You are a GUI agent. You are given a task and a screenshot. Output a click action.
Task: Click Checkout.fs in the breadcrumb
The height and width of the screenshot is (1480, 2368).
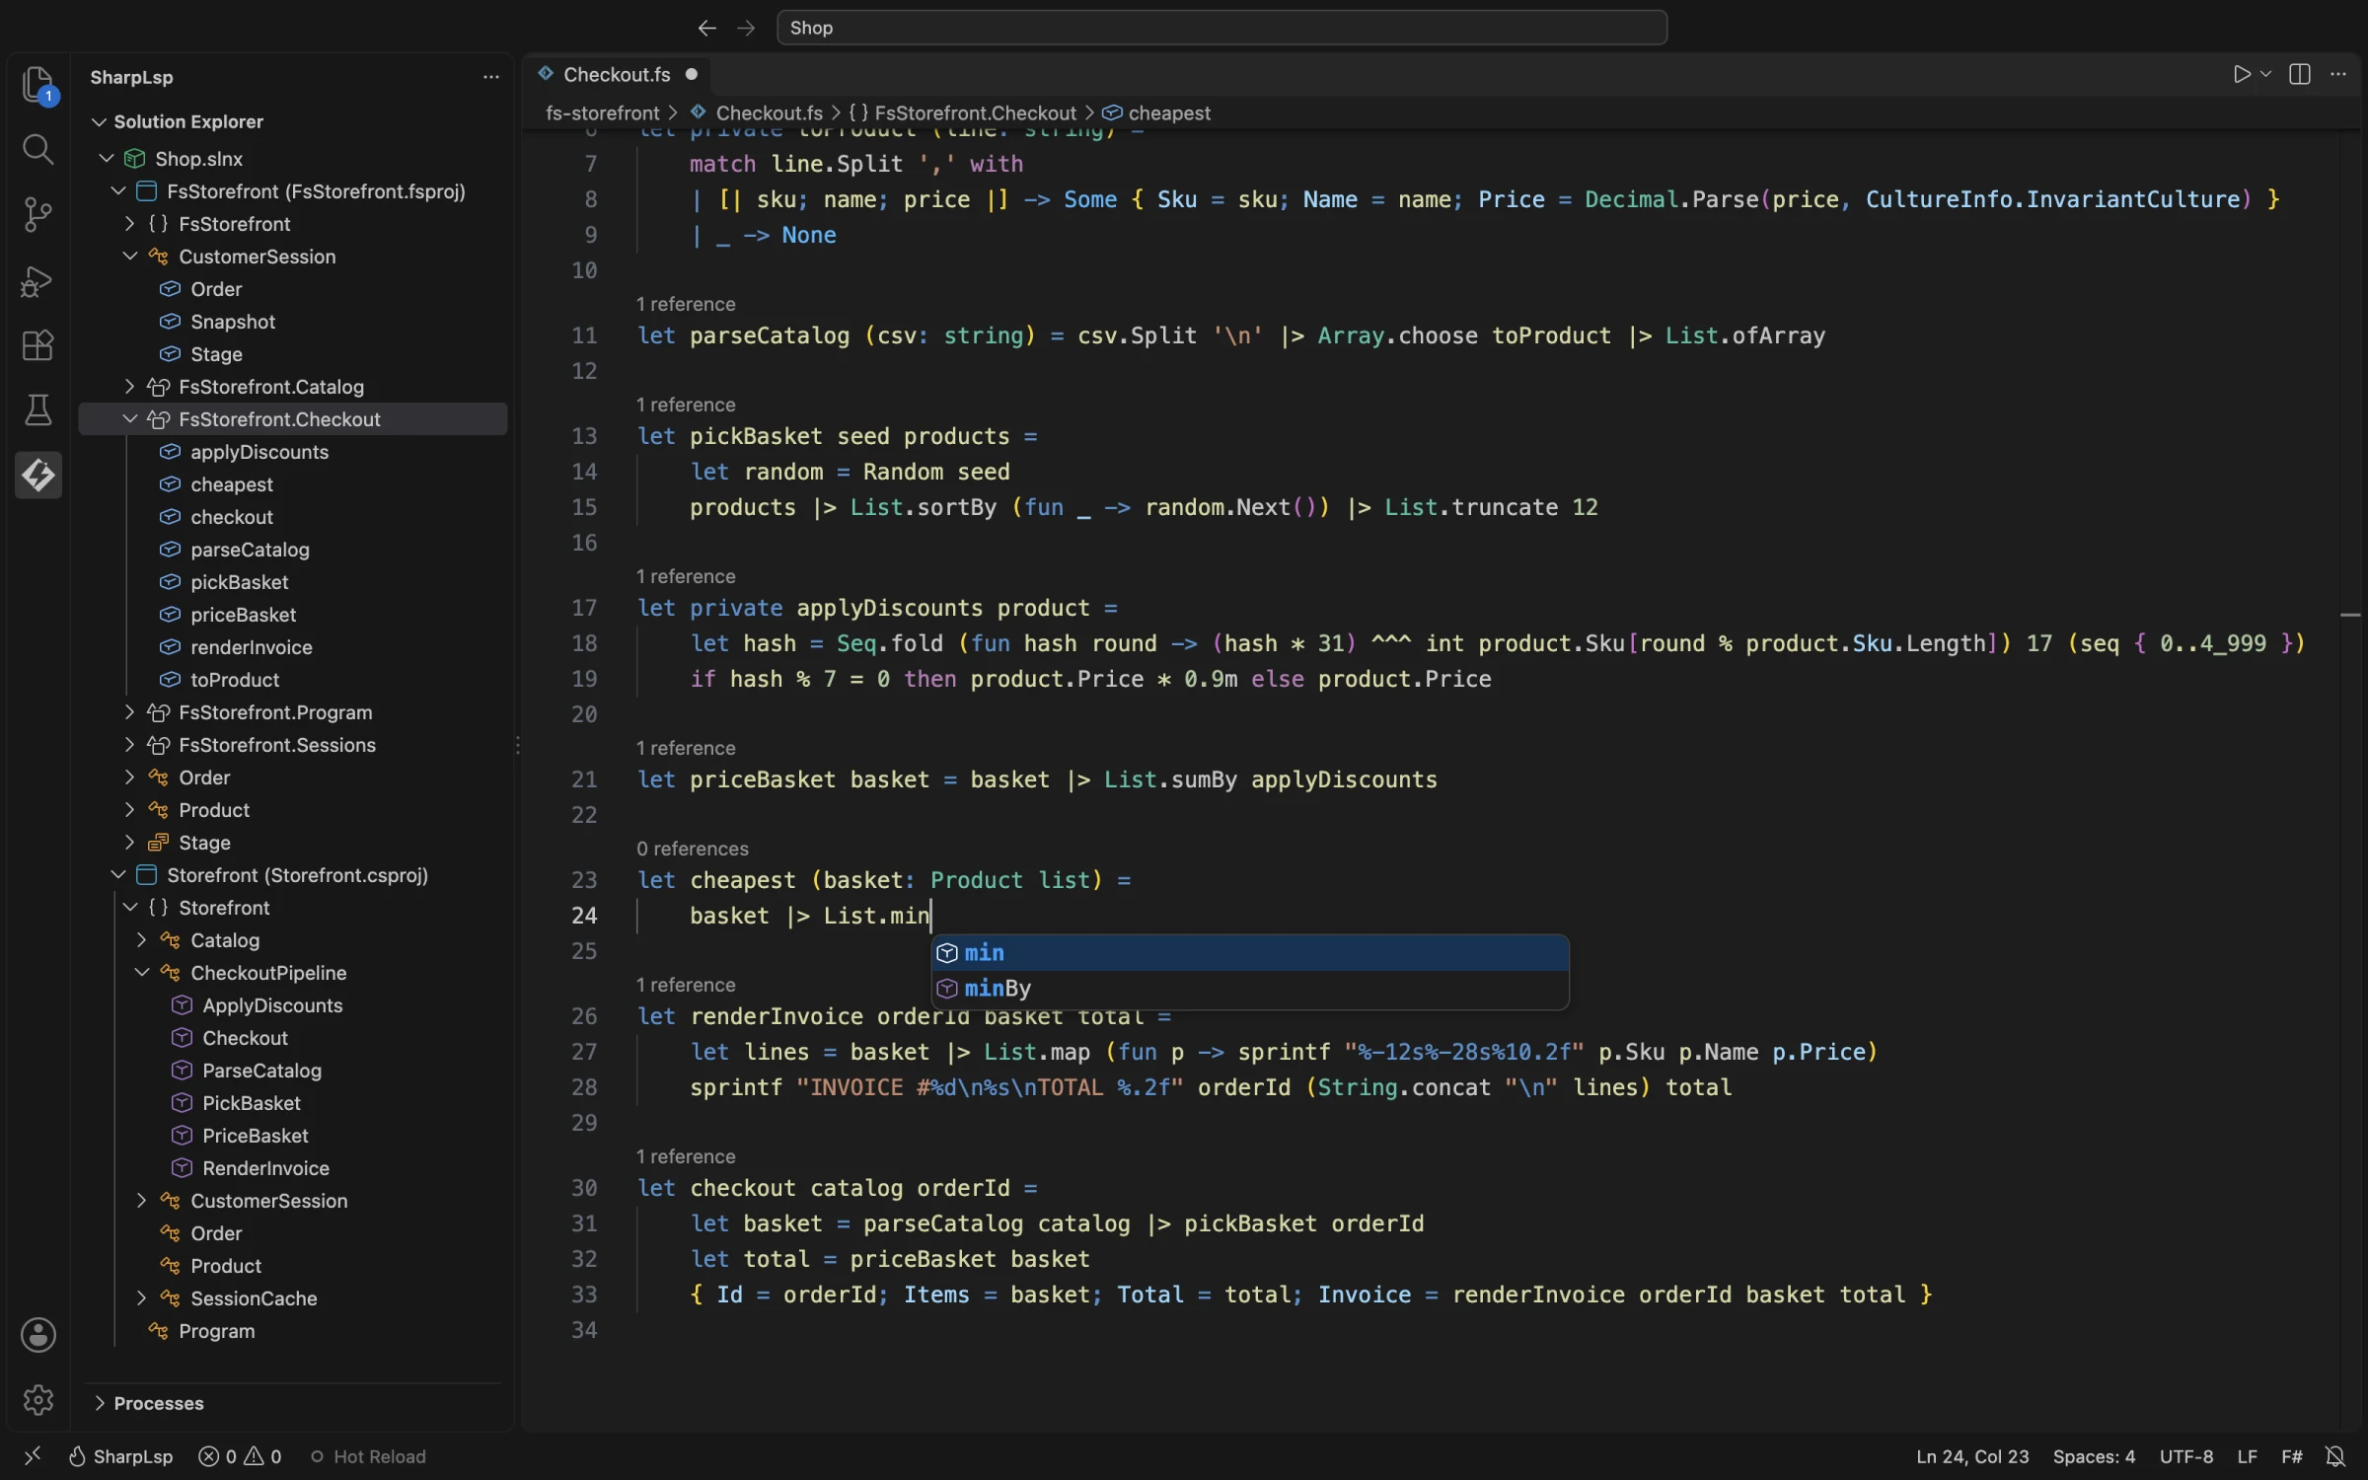pyautogui.click(x=769, y=113)
